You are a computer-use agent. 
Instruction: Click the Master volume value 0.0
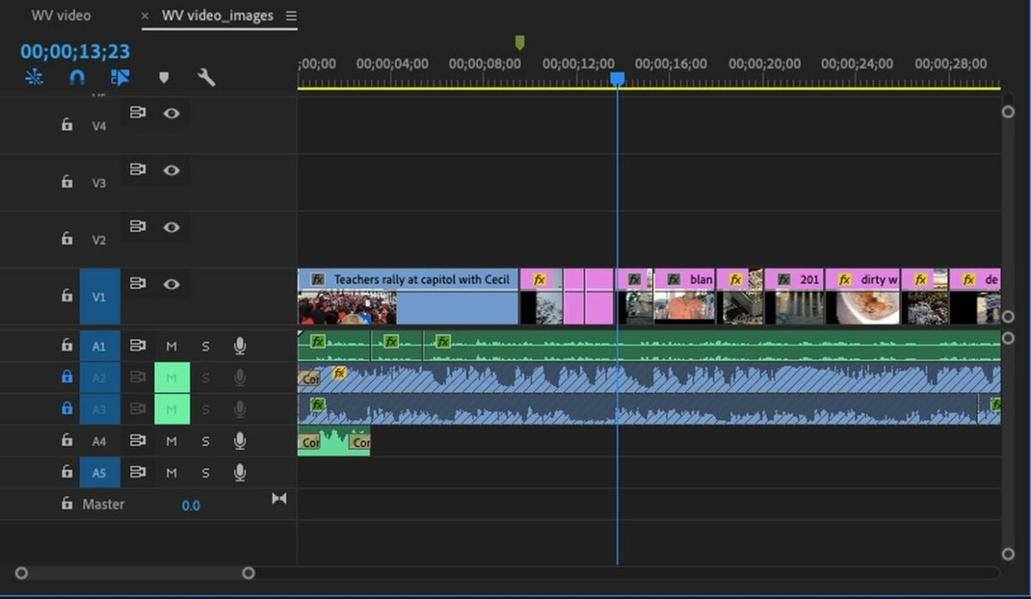(x=191, y=505)
